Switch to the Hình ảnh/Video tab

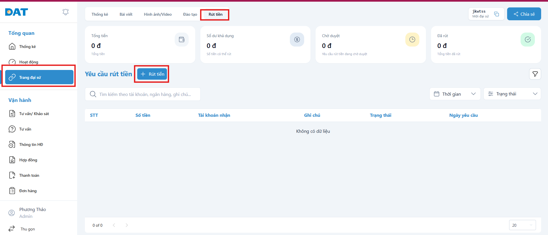tap(158, 14)
